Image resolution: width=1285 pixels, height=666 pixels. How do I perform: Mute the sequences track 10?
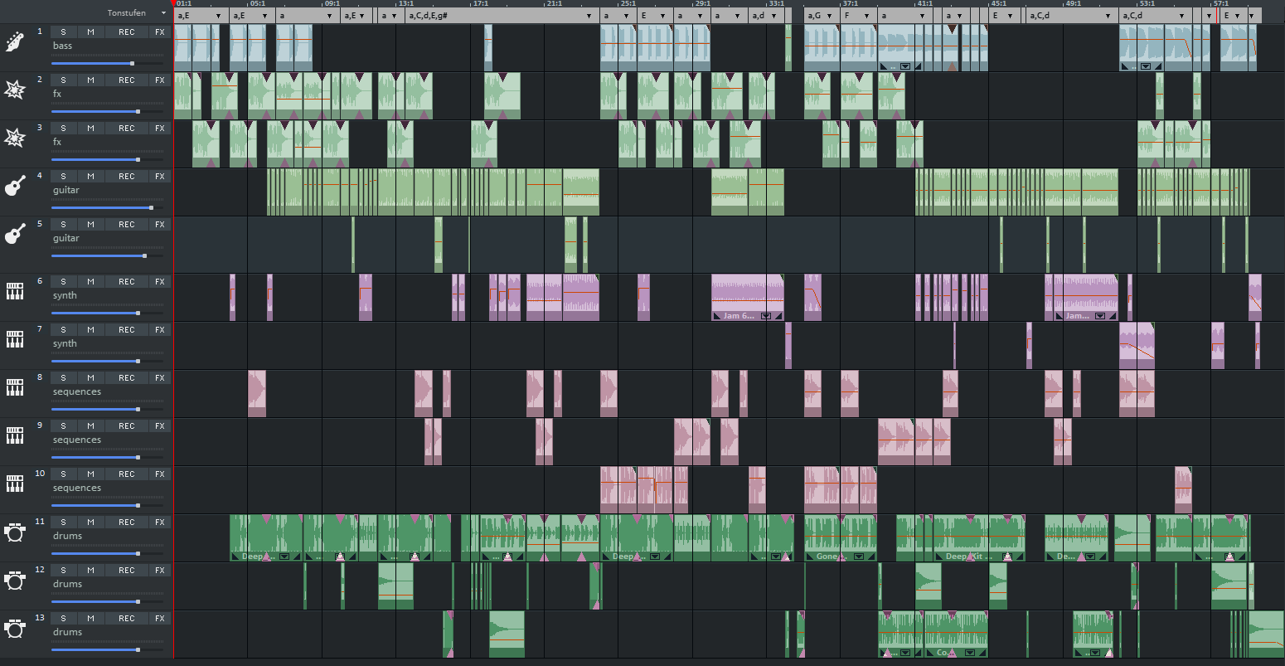[x=90, y=474]
